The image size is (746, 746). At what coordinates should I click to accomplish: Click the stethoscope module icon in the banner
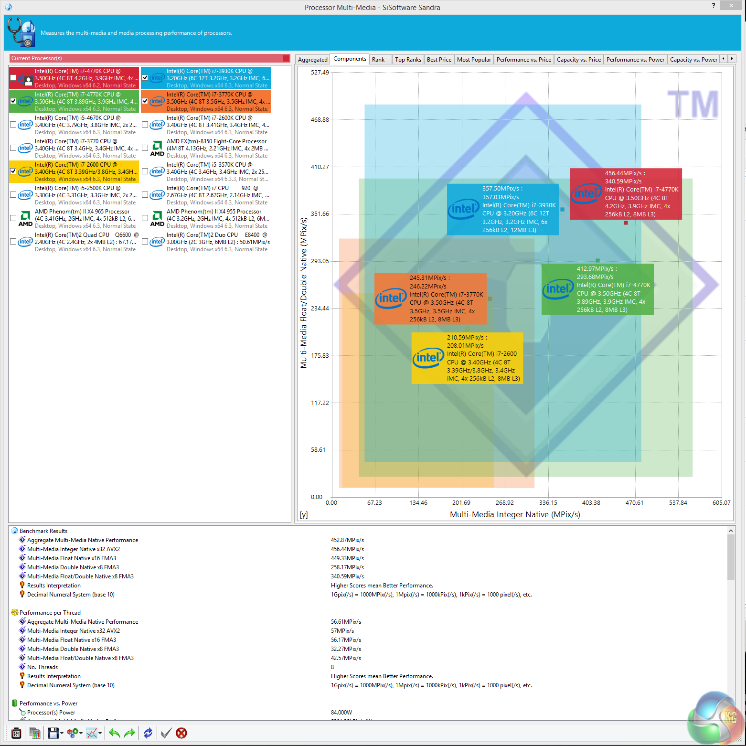pyautogui.click(x=21, y=32)
